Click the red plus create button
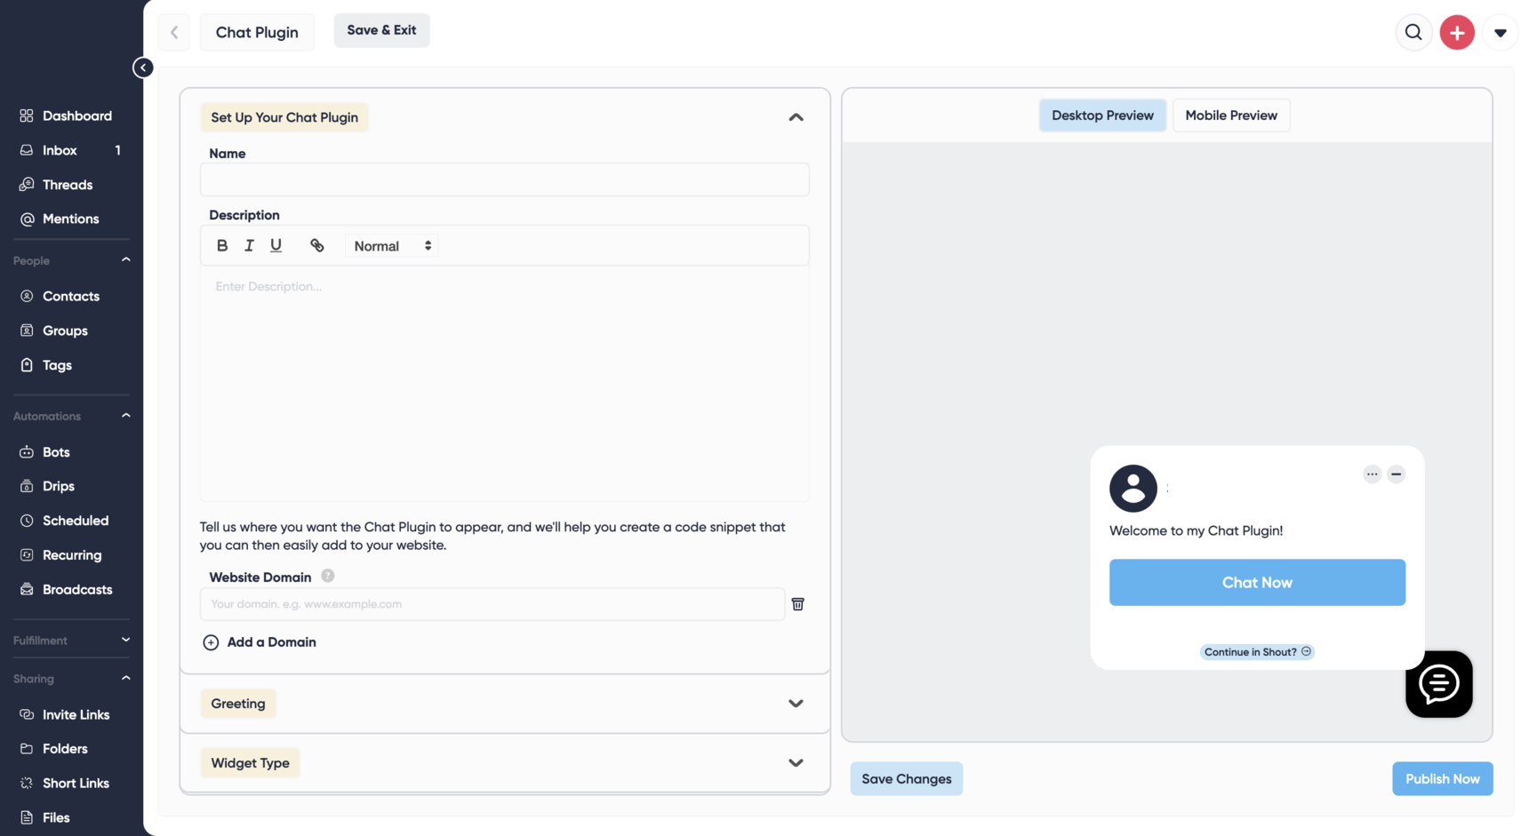 click(1457, 33)
